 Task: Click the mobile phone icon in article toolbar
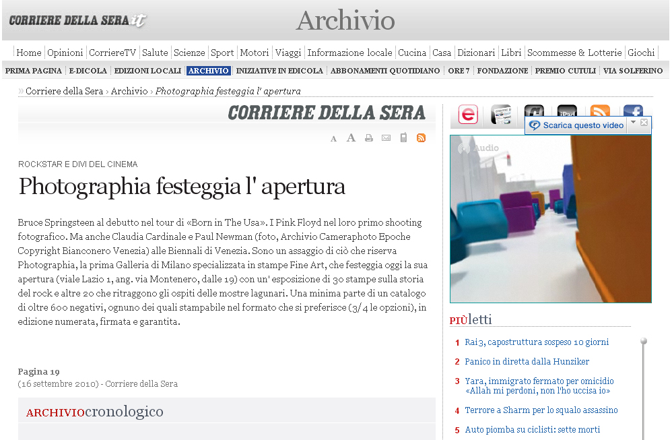pyautogui.click(x=403, y=137)
